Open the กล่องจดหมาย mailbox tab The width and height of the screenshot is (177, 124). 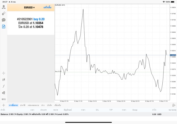33,105
